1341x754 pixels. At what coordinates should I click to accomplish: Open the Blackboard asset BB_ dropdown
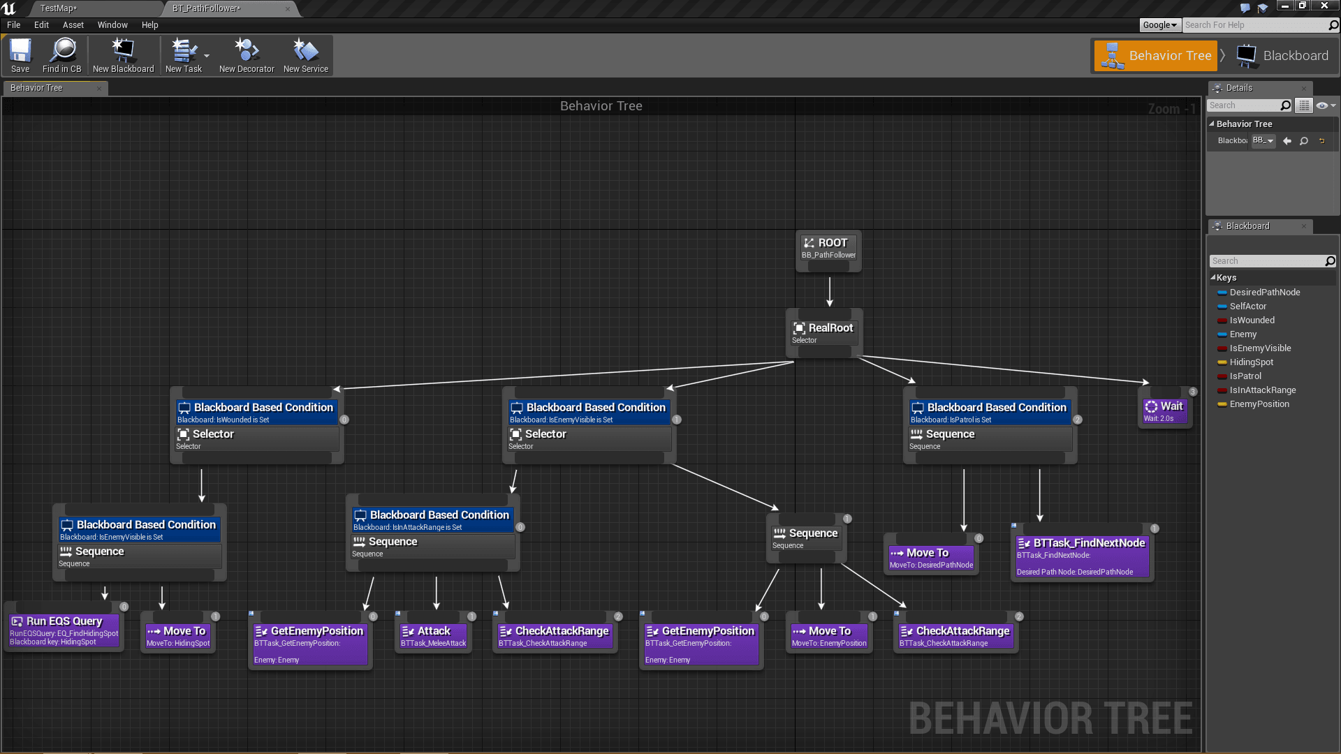point(1263,140)
